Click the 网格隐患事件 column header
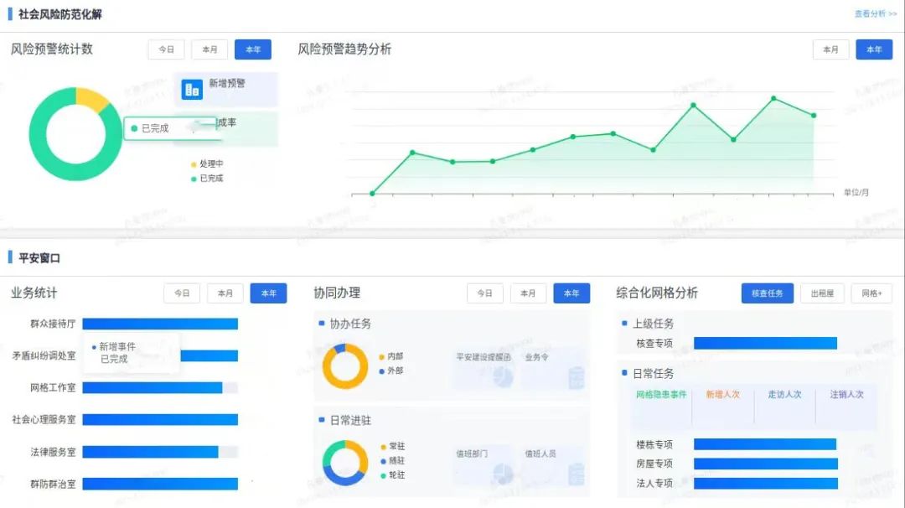The image size is (905, 508). pos(661,395)
